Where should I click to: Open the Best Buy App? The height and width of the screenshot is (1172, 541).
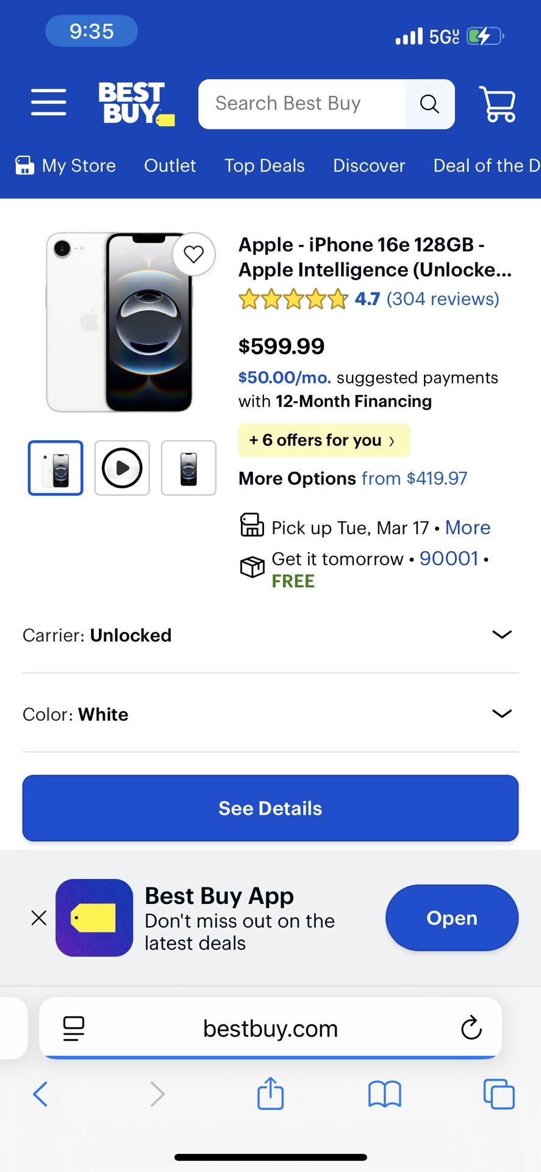click(451, 917)
